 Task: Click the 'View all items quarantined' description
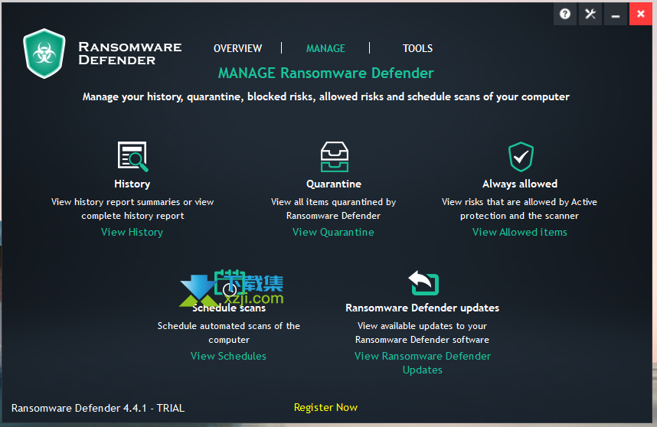click(x=334, y=208)
